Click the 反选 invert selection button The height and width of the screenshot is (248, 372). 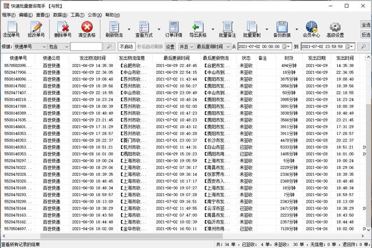(366, 35)
